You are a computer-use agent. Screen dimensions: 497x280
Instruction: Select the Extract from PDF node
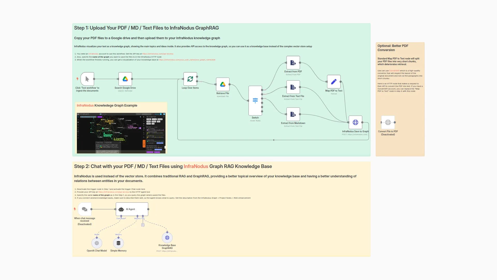point(293,63)
